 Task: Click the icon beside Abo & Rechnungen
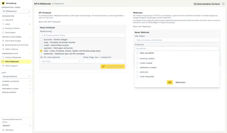(x=3, y=41)
